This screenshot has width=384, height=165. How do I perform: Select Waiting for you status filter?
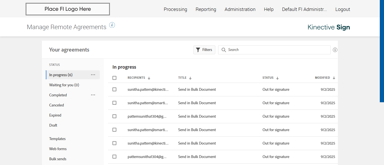64,85
